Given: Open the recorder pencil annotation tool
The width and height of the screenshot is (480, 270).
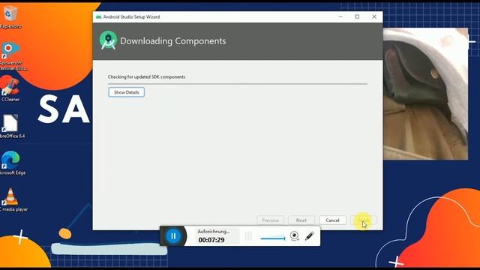Looking at the screenshot, I should coord(310,236).
